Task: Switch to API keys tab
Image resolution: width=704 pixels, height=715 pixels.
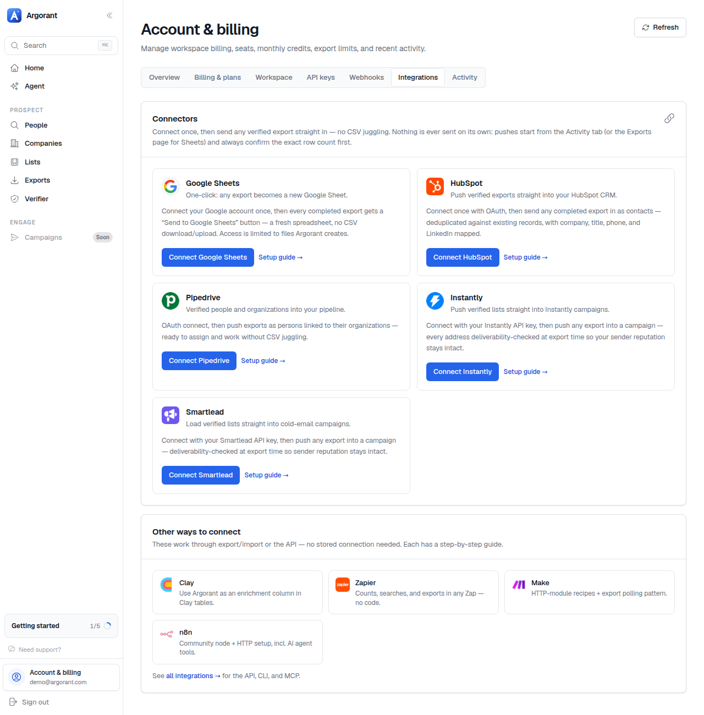Action: (x=321, y=78)
